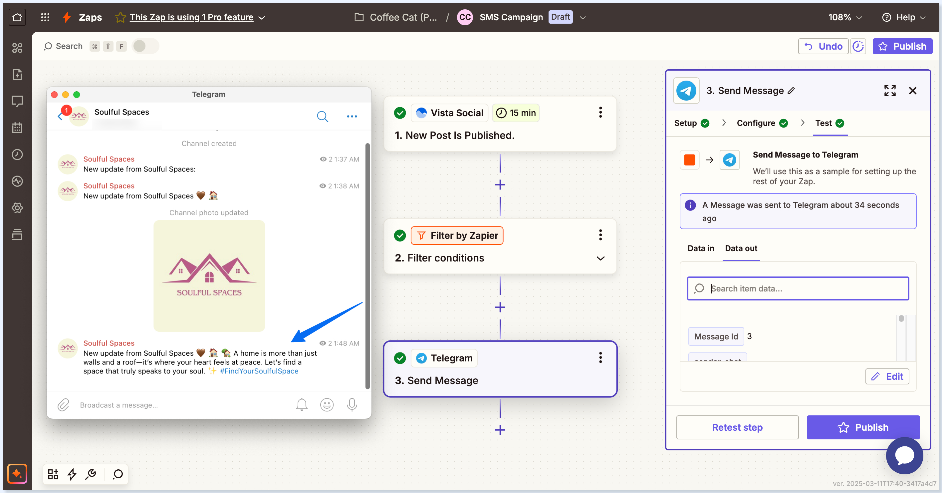942x493 pixels.
Task: Switch to the Setup tab
Action: click(x=691, y=123)
